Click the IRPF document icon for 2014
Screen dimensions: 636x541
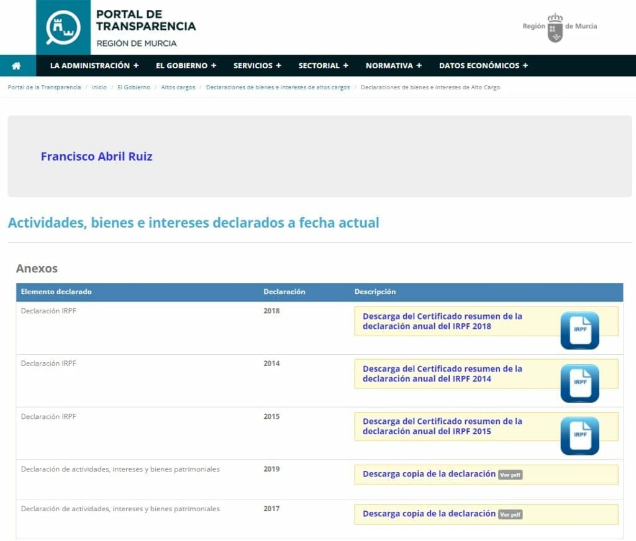(581, 383)
